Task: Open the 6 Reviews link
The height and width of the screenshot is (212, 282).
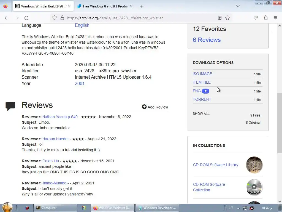Action: pyautogui.click(x=207, y=40)
